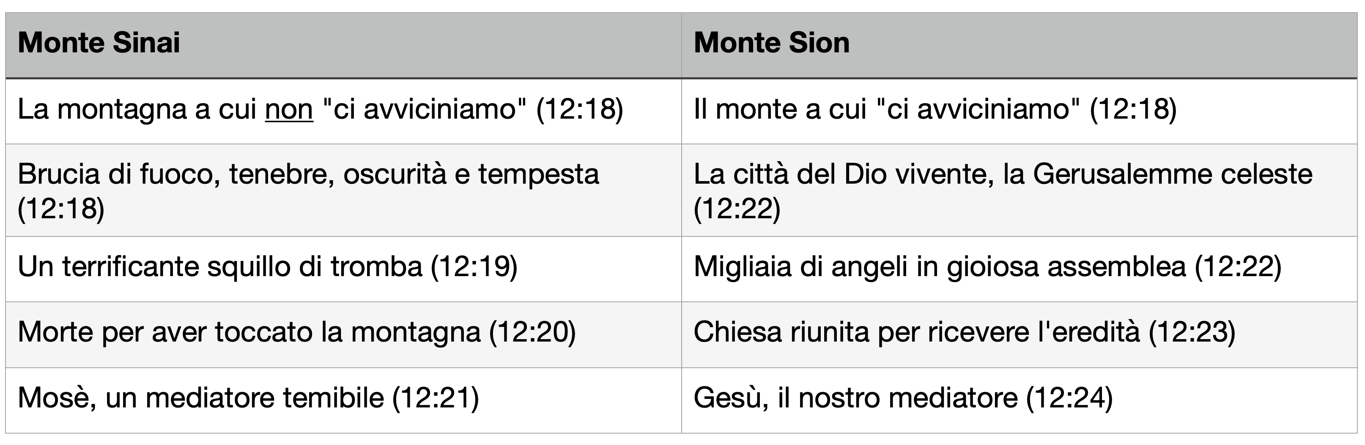The height and width of the screenshot is (445, 1365).
Task: Select the "Monte Sion" column header
Action: (x=772, y=43)
